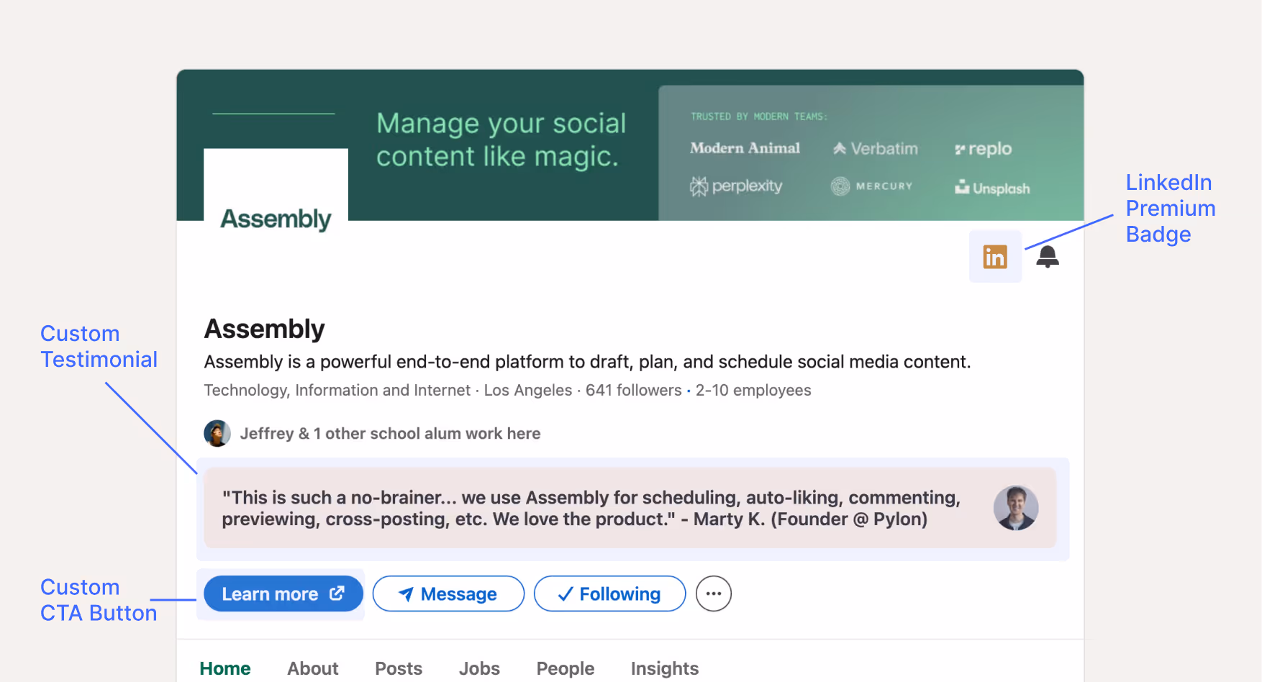The image size is (1262, 682).
Task: Click the Unsplash logo in banner
Action: click(x=992, y=188)
